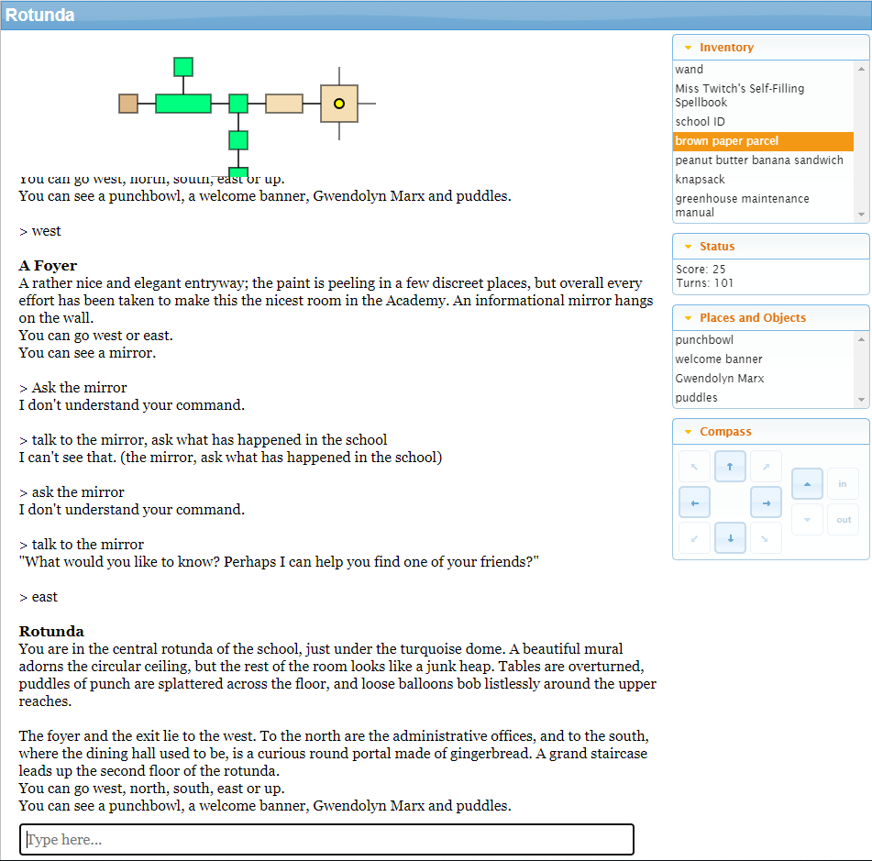The image size is (872, 861).
Task: Click the inventory scrollbar down arrow
Action: (x=861, y=215)
